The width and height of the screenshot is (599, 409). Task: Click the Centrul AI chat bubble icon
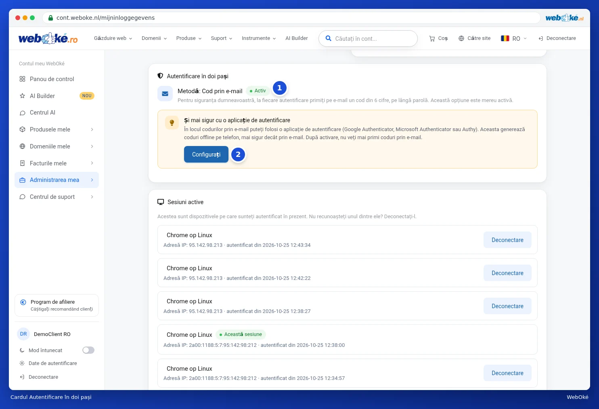pyautogui.click(x=23, y=113)
